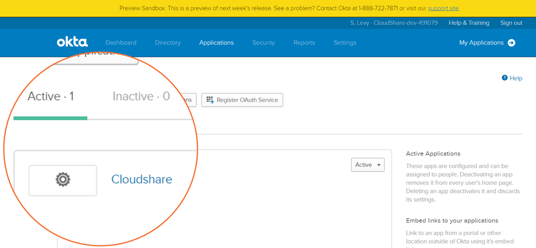
Task: Open the Security menu
Action: tap(263, 43)
